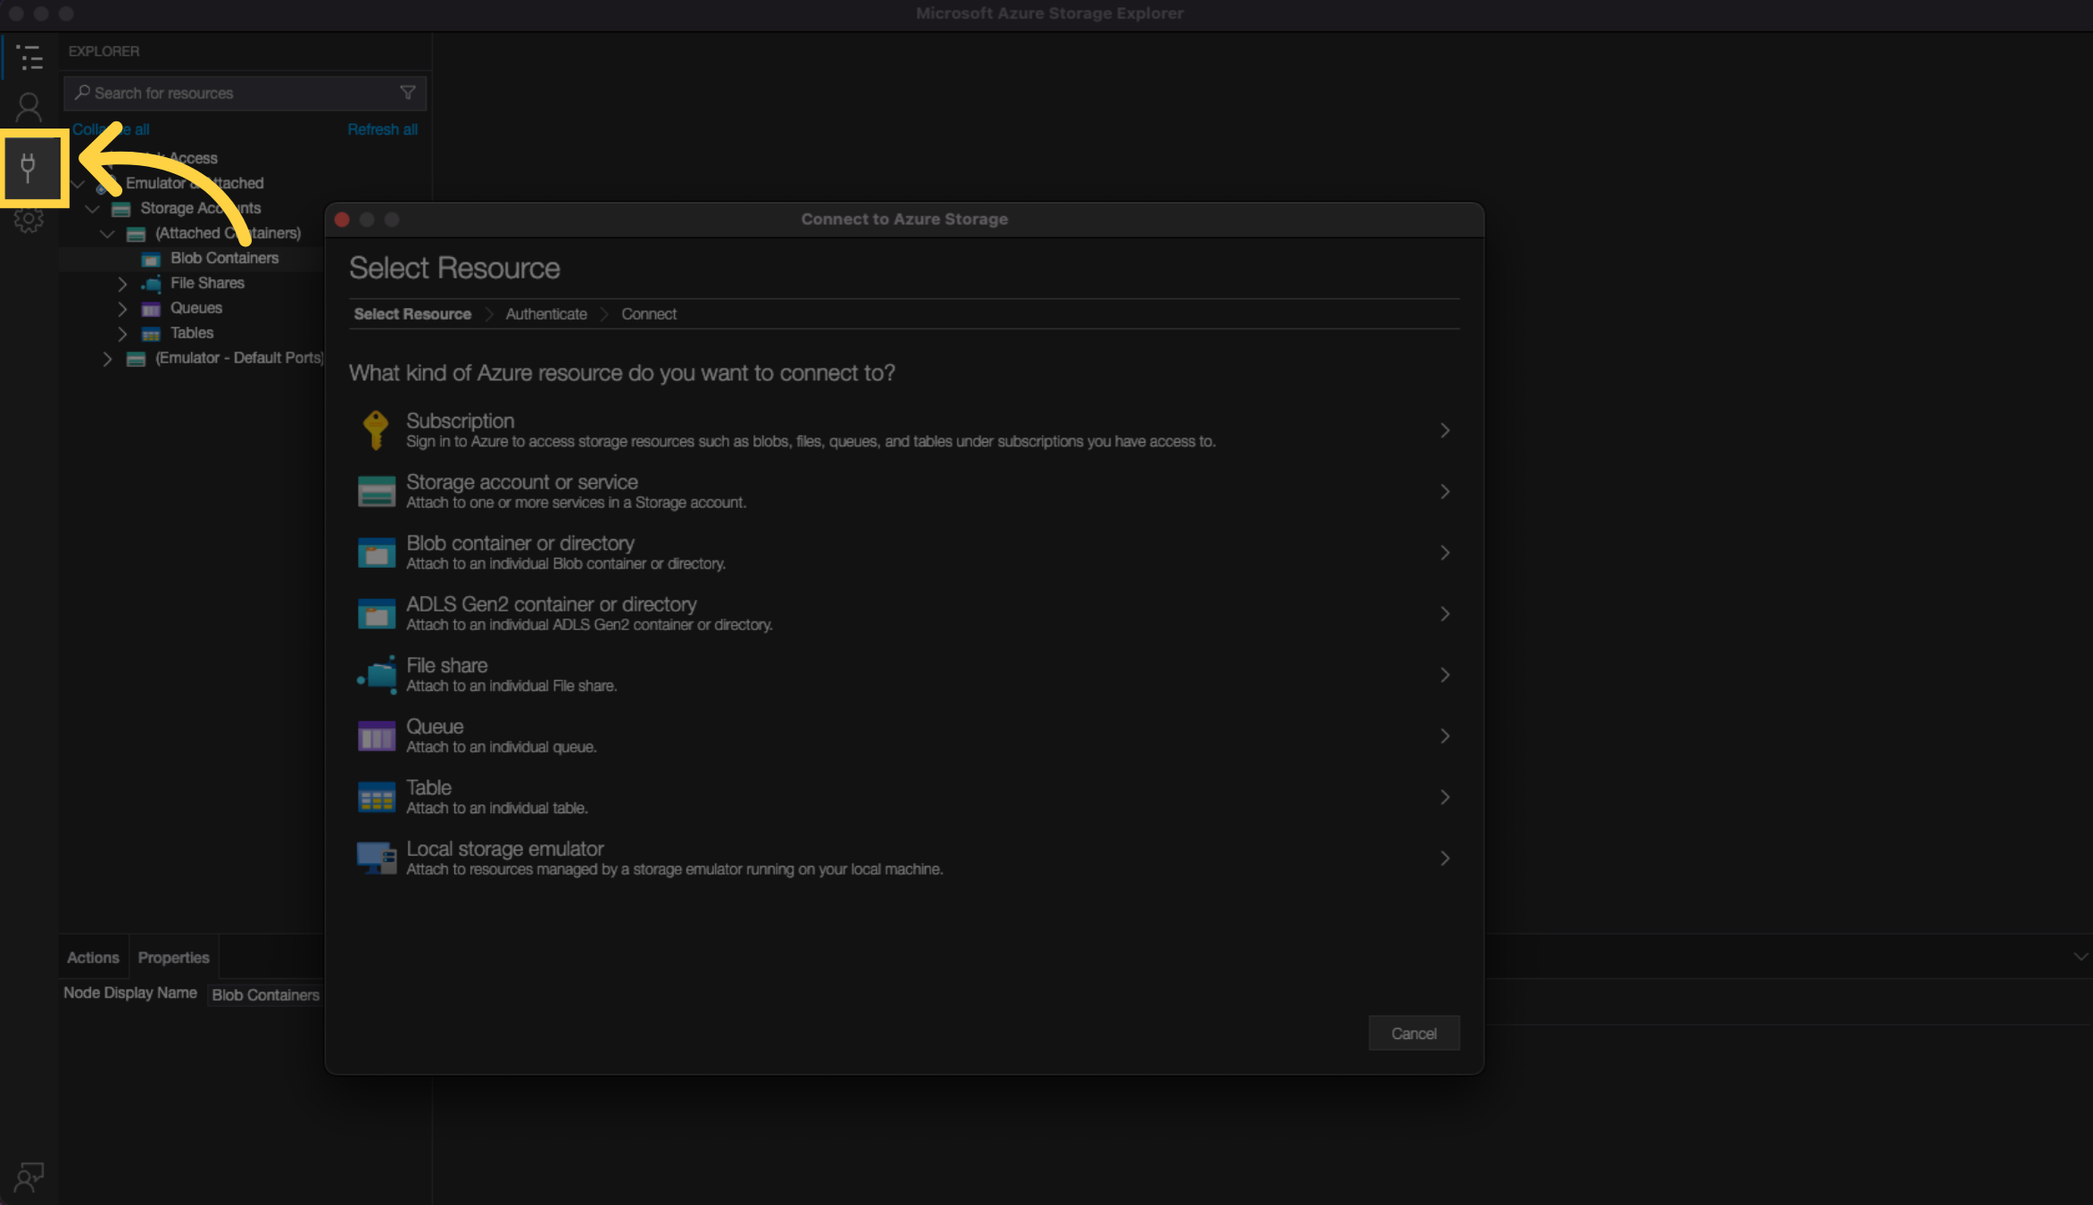
Task: Choose the Subscription option title
Action: click(461, 421)
